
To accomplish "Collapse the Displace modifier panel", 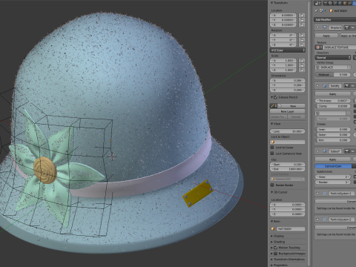I will tap(317, 27).
